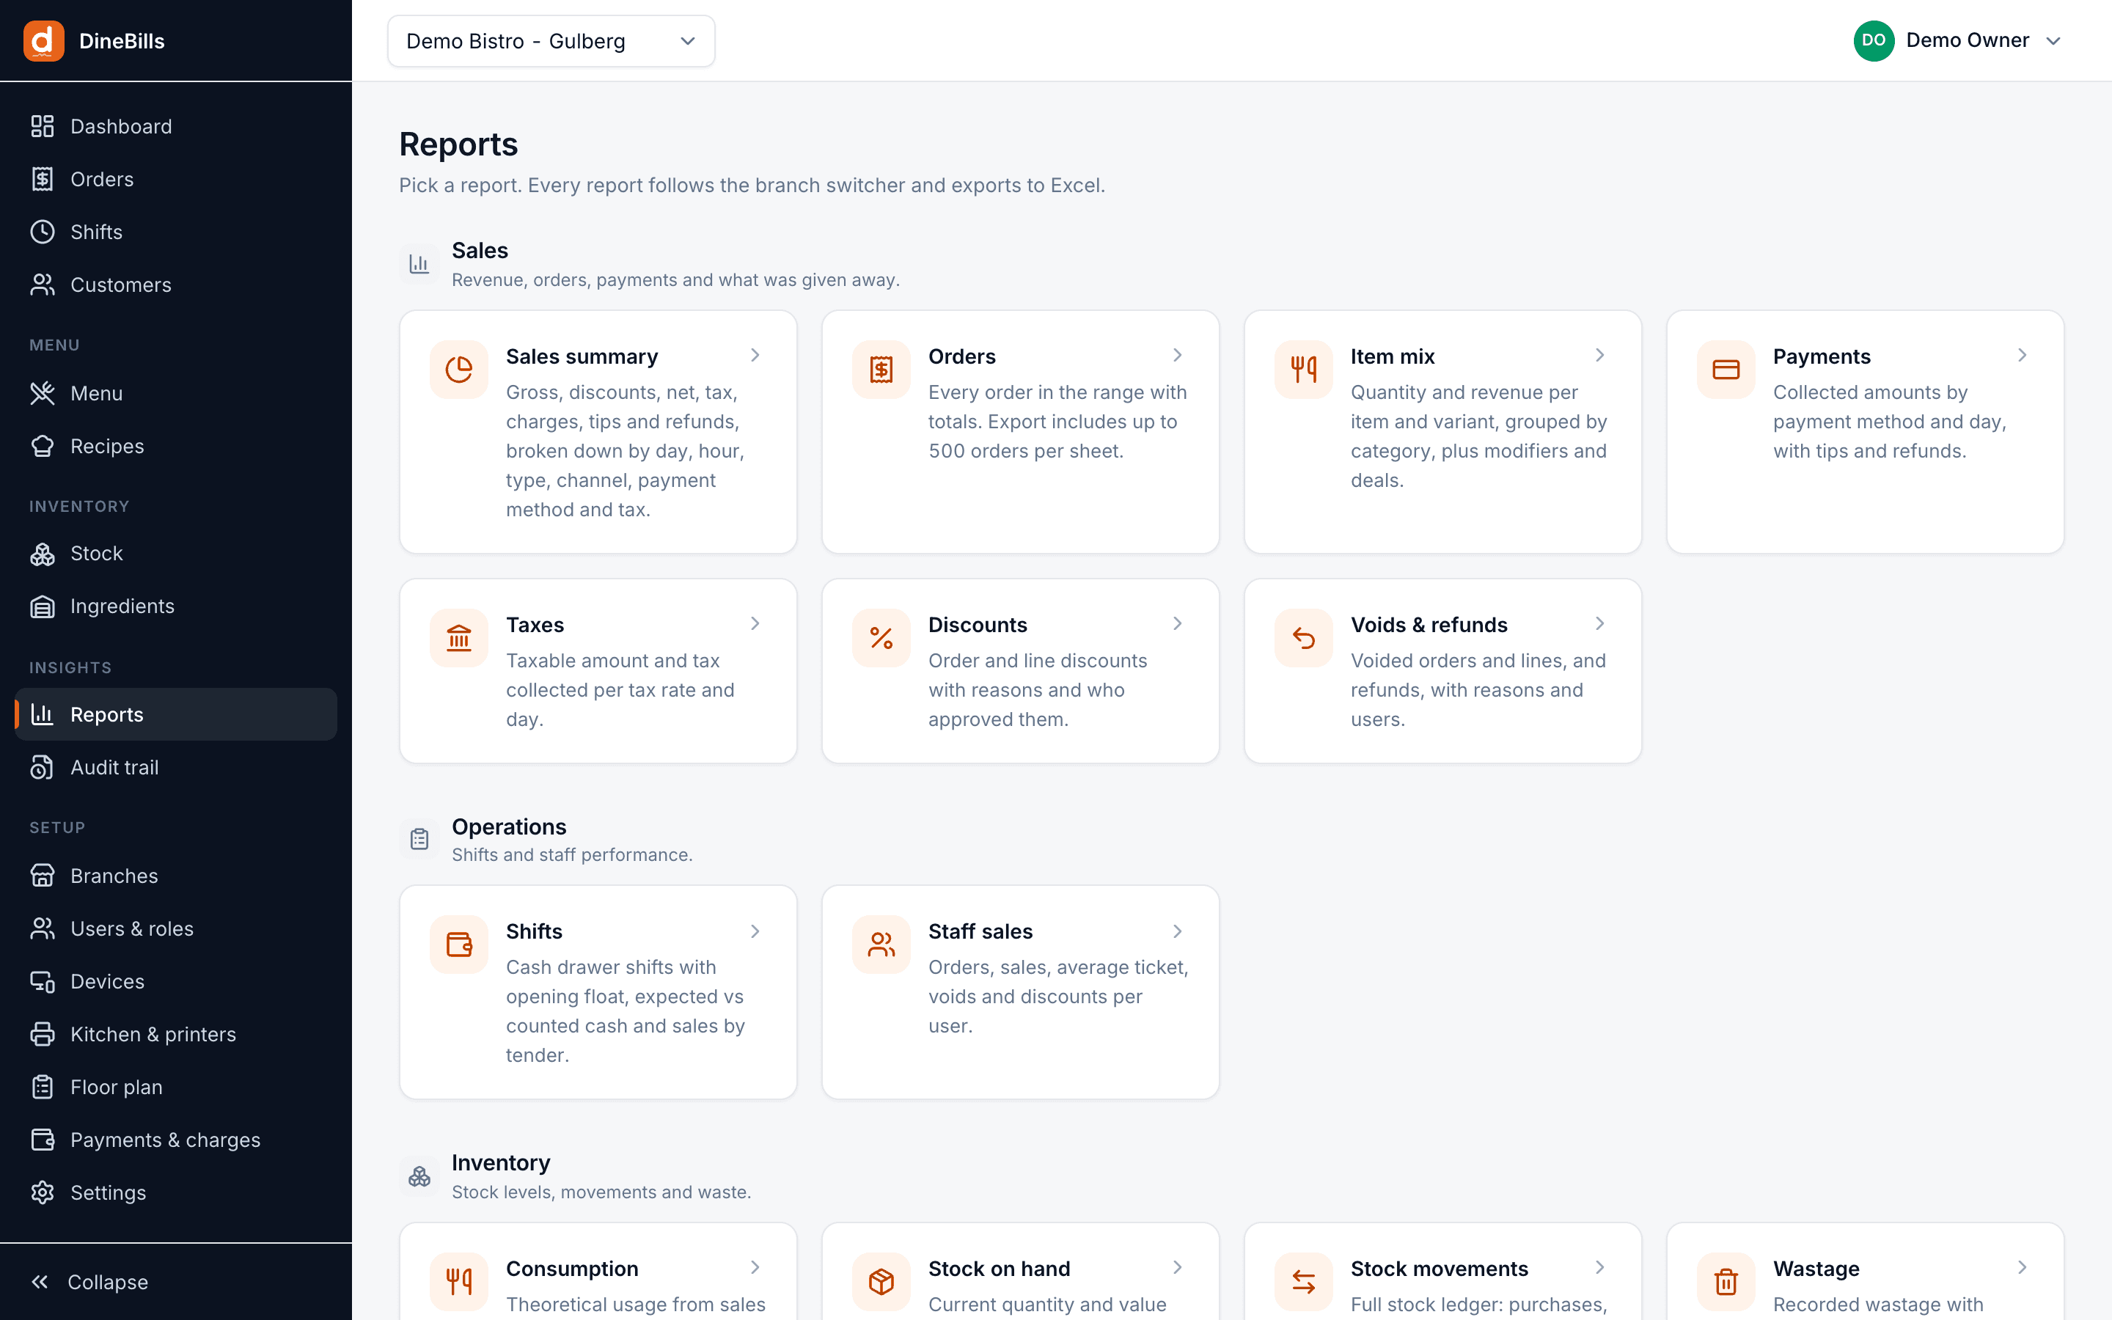Click the Stock on hand box icon
The height and width of the screenshot is (1320, 2112).
(x=881, y=1282)
